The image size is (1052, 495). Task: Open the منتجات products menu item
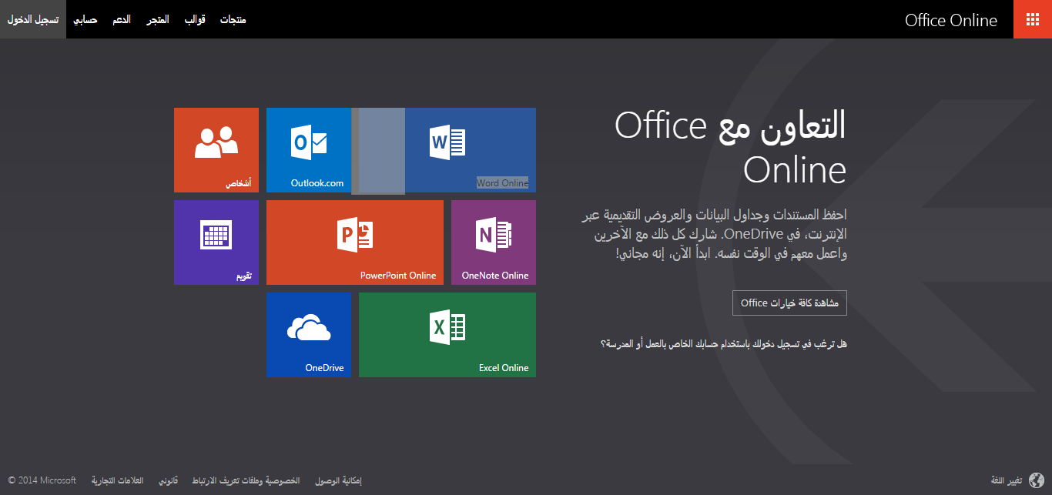[x=233, y=19]
